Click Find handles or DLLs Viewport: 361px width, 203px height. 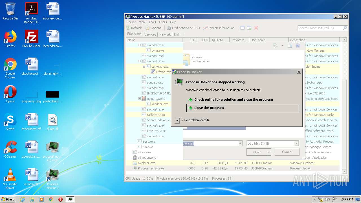(183, 28)
